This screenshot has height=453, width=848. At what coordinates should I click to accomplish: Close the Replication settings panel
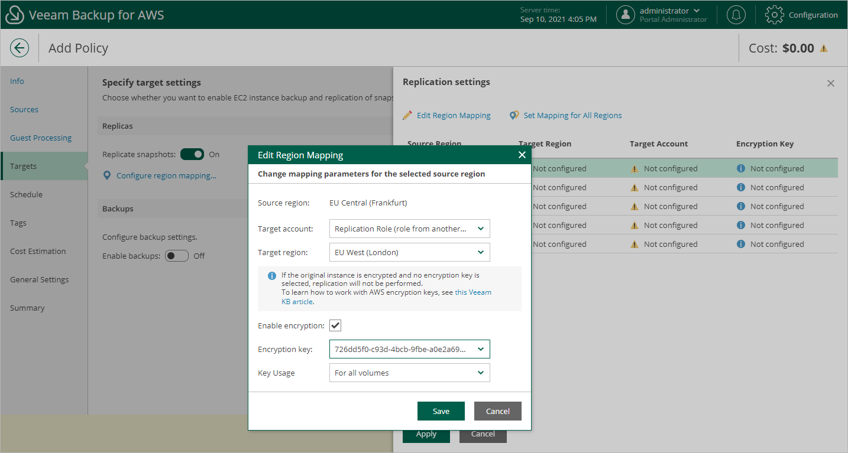831,83
